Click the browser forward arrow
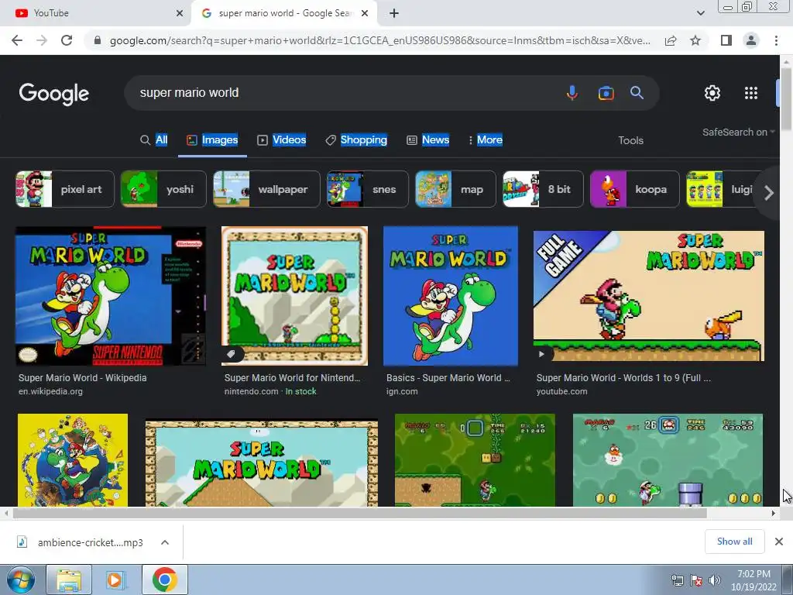The height and width of the screenshot is (595, 793). (42, 40)
